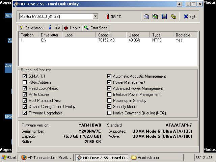Click Administrator folder icon in taskbar

tap(134, 158)
